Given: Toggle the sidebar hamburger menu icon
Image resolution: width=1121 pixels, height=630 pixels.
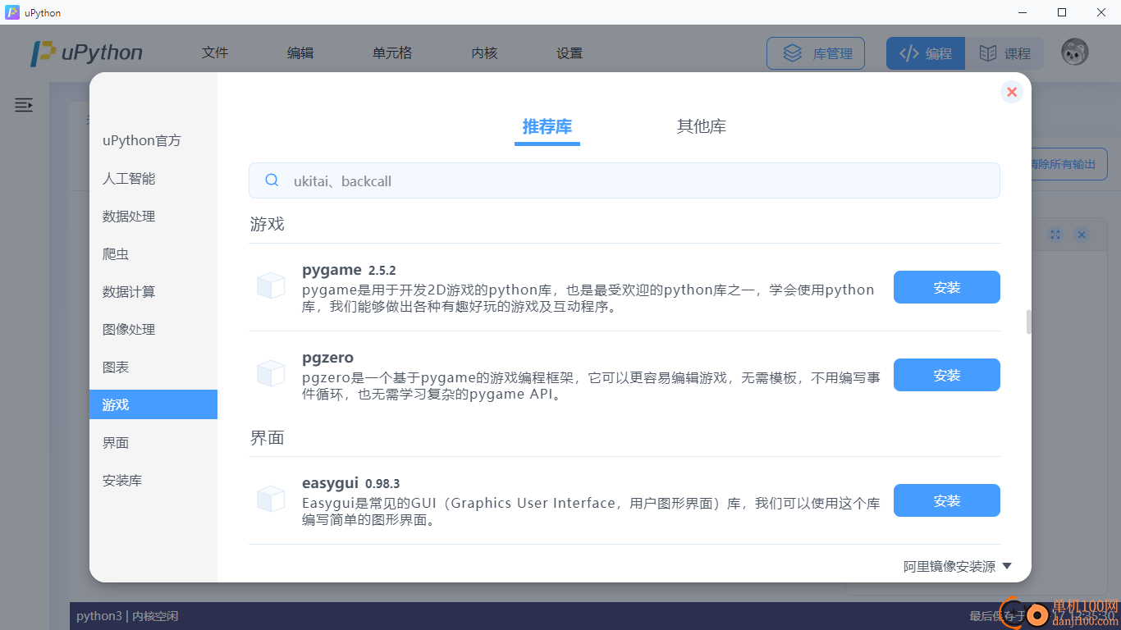Looking at the screenshot, I should pos(24,105).
